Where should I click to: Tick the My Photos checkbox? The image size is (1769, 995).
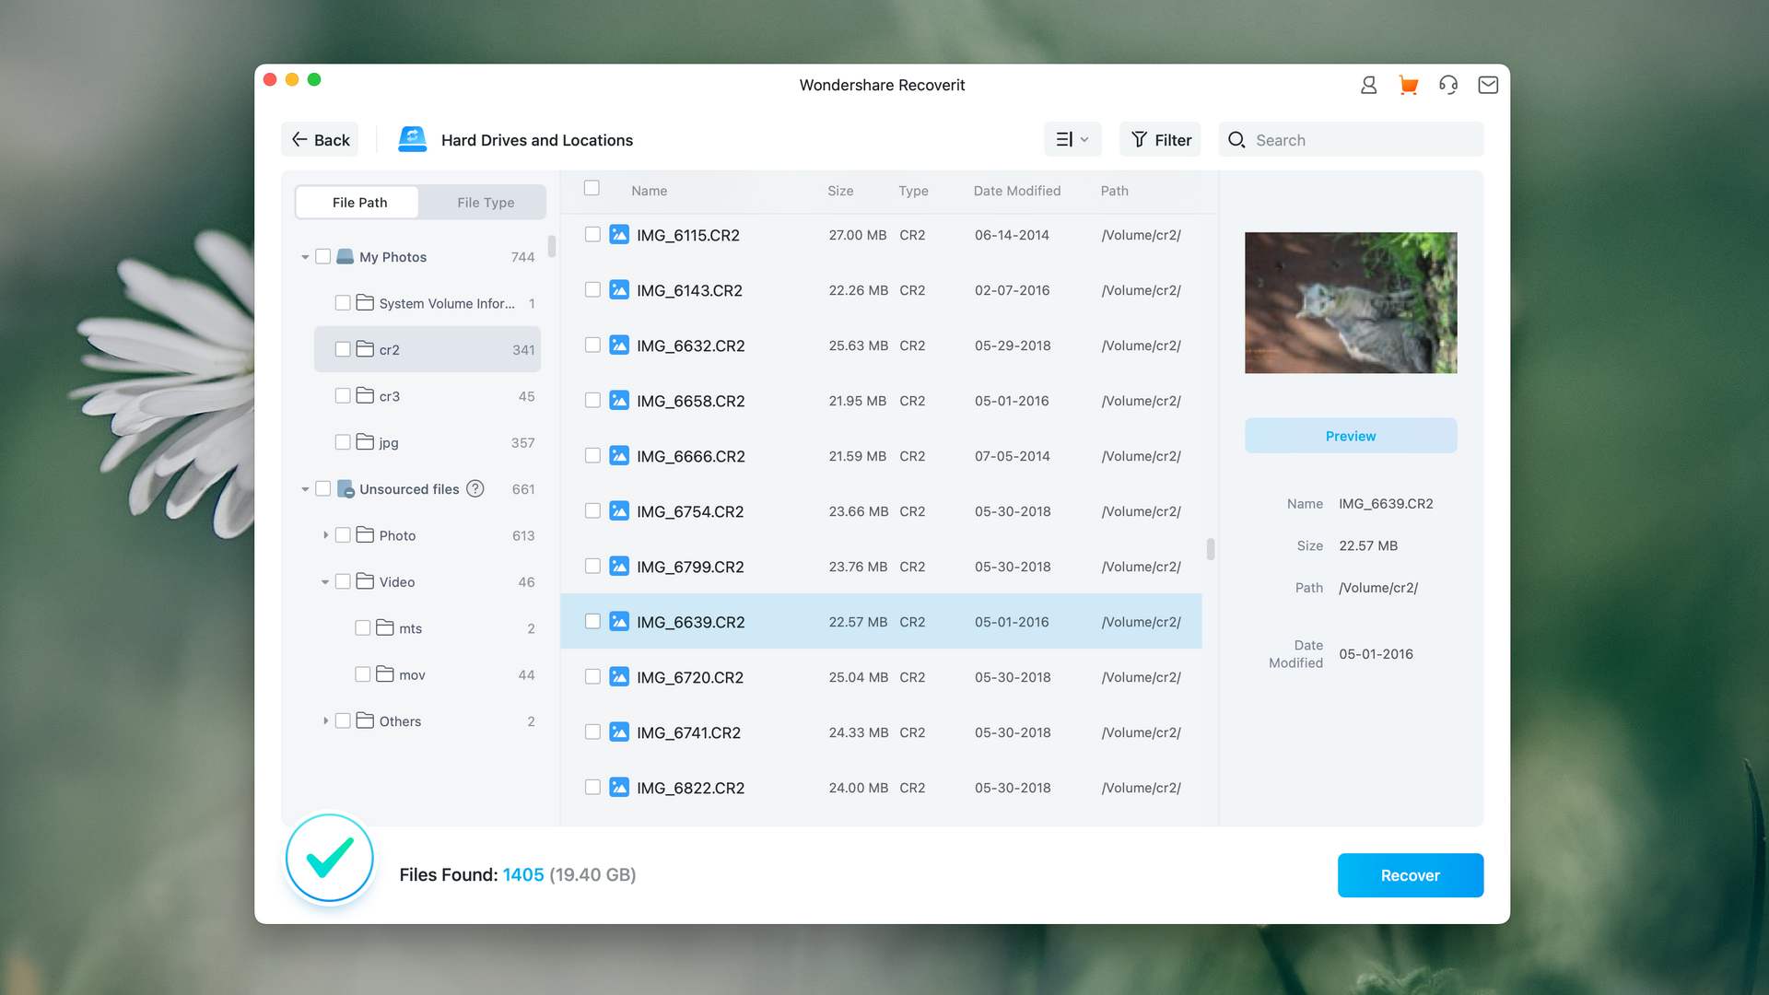coord(322,257)
